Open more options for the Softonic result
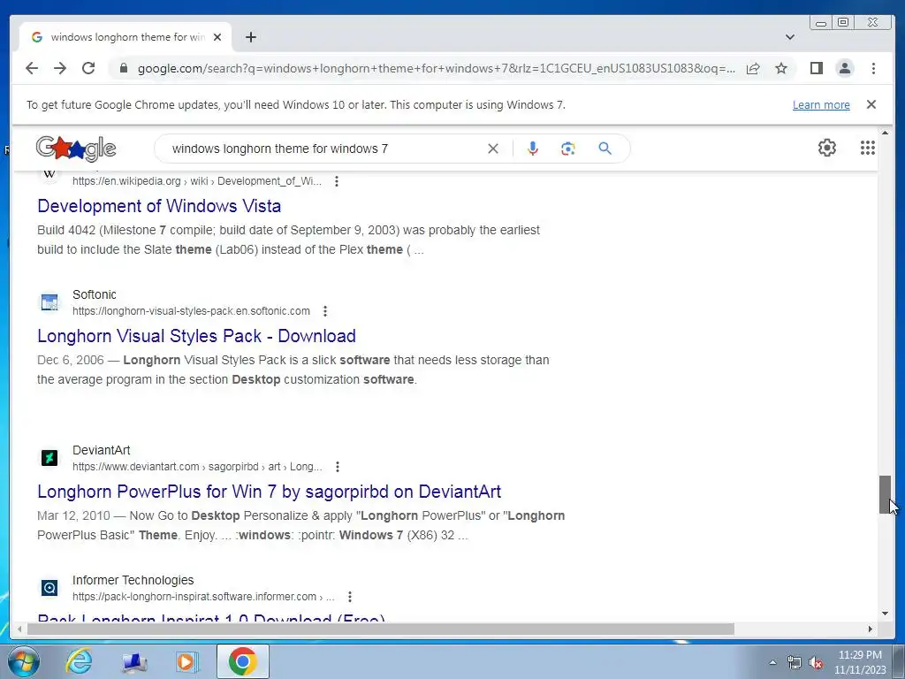The image size is (905, 679). 325,311
